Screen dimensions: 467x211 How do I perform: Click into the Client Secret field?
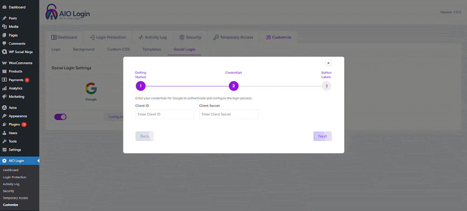(228, 114)
